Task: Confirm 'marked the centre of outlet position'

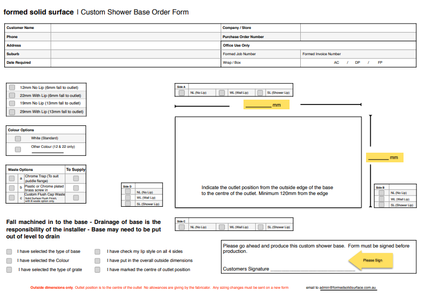Action: (97, 269)
